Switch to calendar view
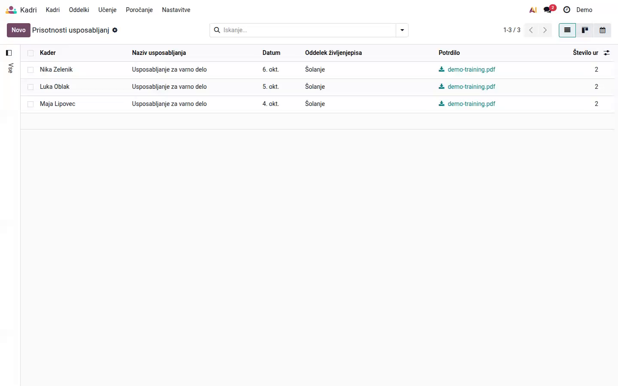The height and width of the screenshot is (386, 618). pyautogui.click(x=603, y=30)
